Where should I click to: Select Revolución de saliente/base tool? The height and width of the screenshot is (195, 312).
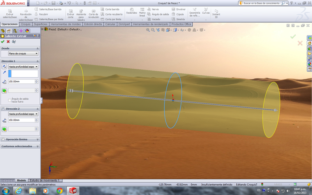pyautogui.click(x=26, y=15)
